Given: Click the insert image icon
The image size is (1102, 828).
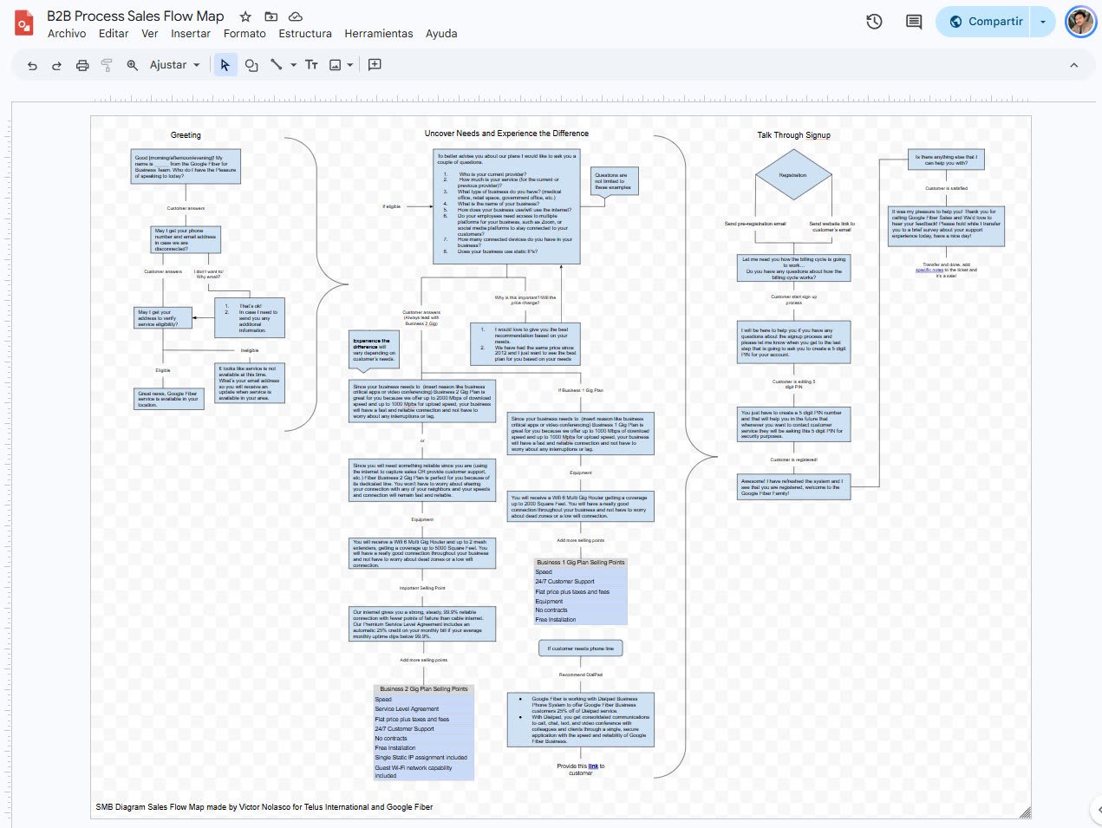Looking at the screenshot, I should 336,65.
